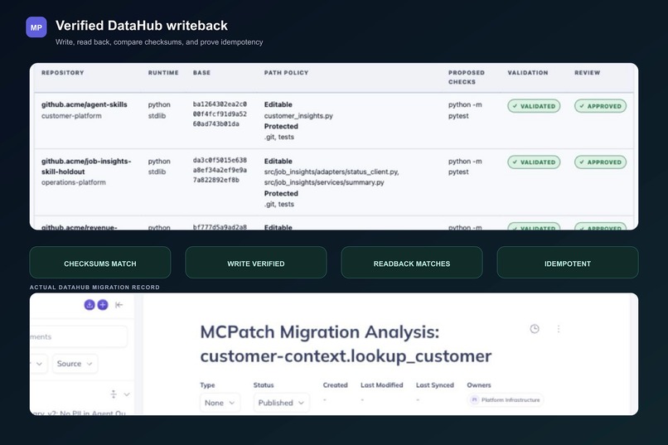668x445 pixels.
Task: Click the base hash starting ba1264302ea2c0
Action: tap(220, 114)
